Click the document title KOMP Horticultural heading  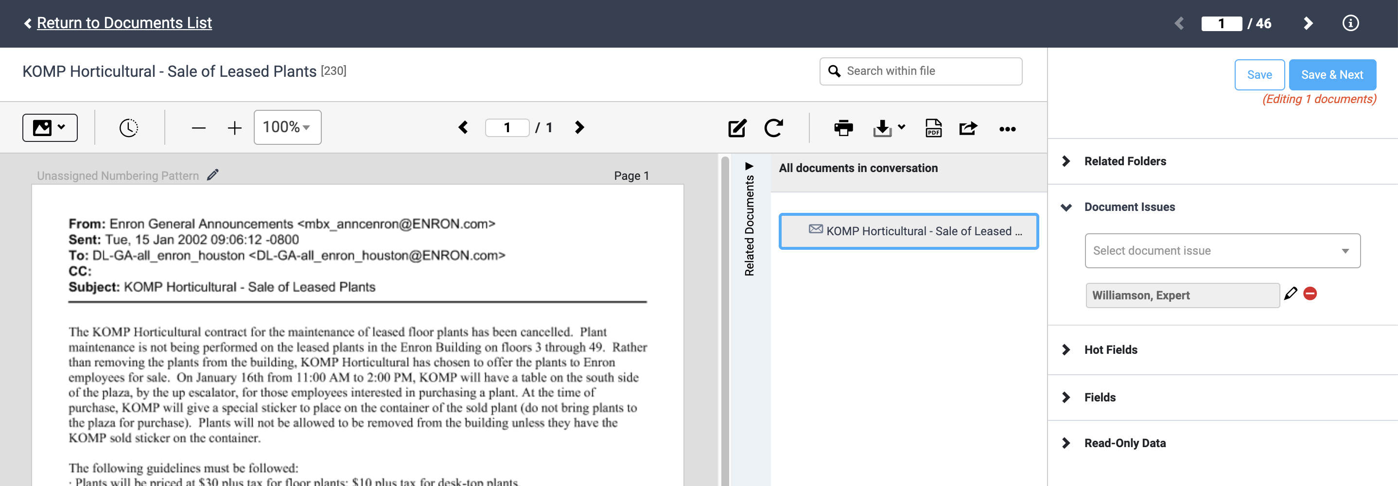tap(169, 71)
